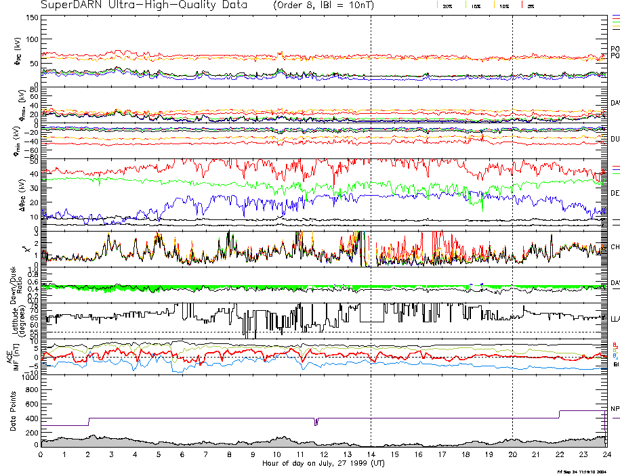Click the CH label right of chi-squared panel
The height and width of the screenshot is (474, 620).
click(615, 248)
